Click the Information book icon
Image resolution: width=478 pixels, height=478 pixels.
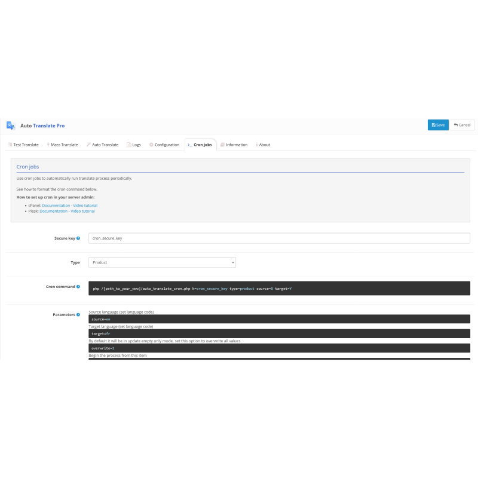[x=221, y=144]
